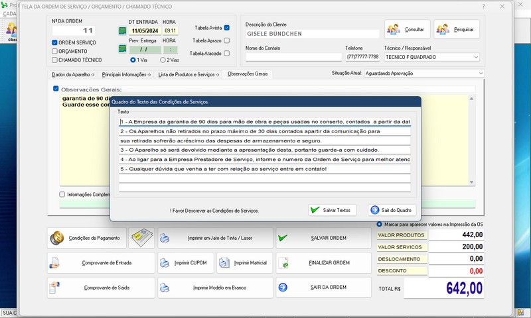Image resolution: width=531 pixels, height=318 pixels.
Task: Click SALVAR ORDEM green check icon
Action: pos(283,238)
